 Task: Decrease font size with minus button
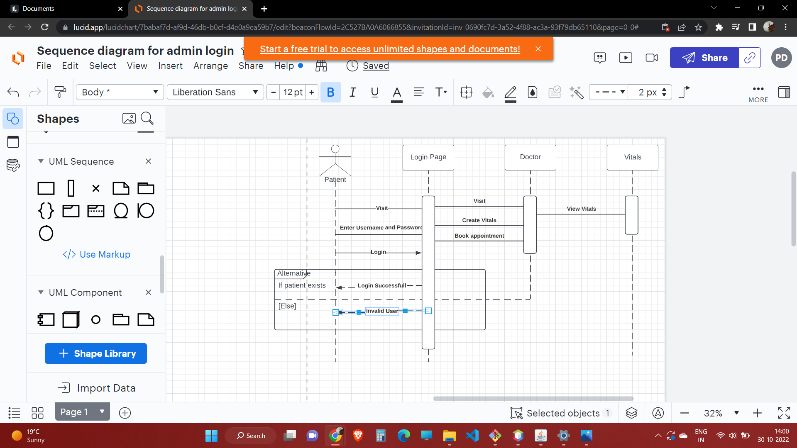(x=273, y=92)
